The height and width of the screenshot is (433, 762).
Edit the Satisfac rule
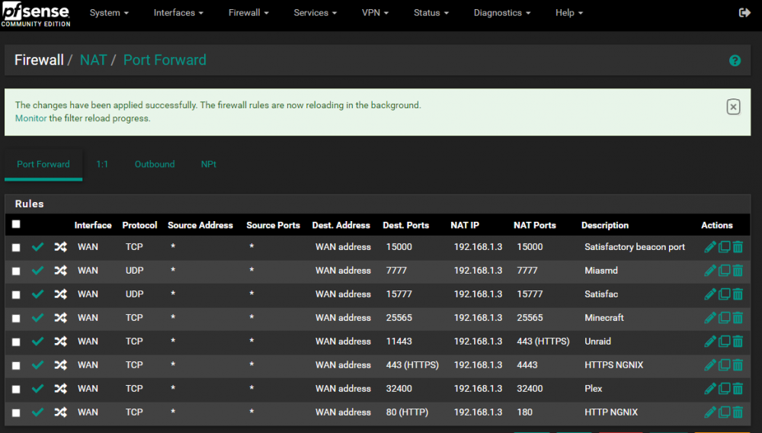pyautogui.click(x=710, y=294)
